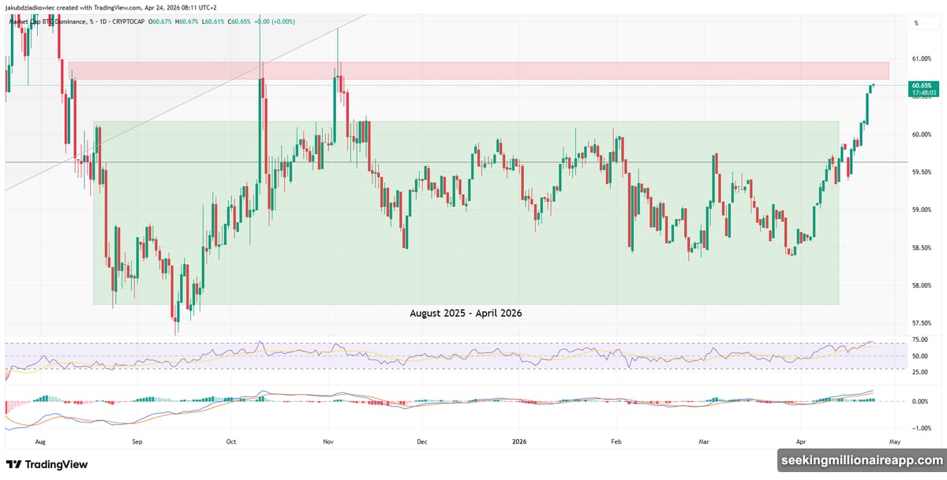Click the percent (%) icon atop the price scale
This screenshot has height=480, width=947.
pos(915,22)
